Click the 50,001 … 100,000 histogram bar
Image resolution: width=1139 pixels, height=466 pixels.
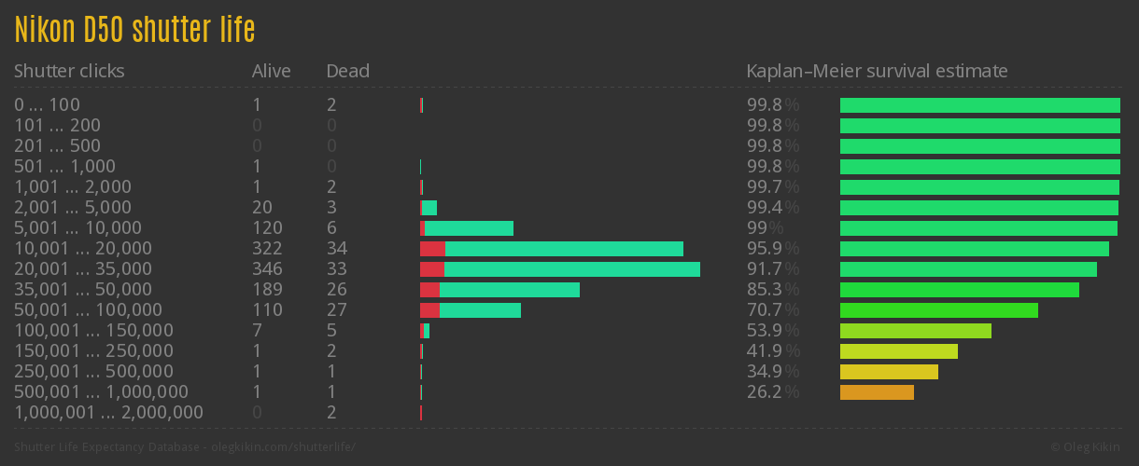[471, 310]
